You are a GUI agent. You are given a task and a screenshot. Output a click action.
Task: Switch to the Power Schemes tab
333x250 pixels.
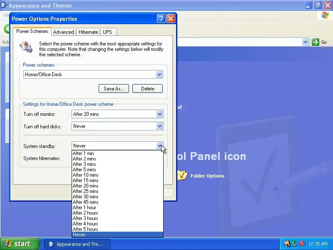click(32, 31)
